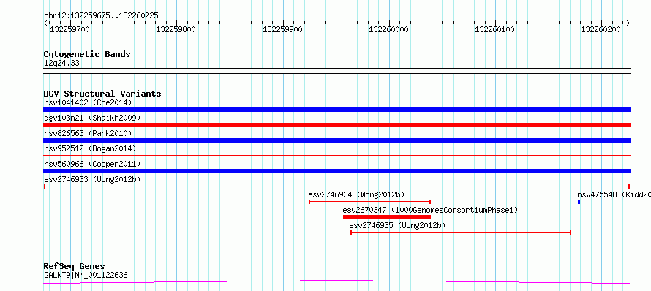
Task: Click ruler position 132260000
Action: point(388,29)
